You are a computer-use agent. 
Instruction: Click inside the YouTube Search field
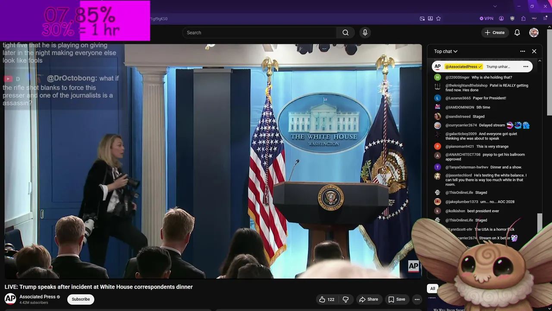(x=259, y=32)
